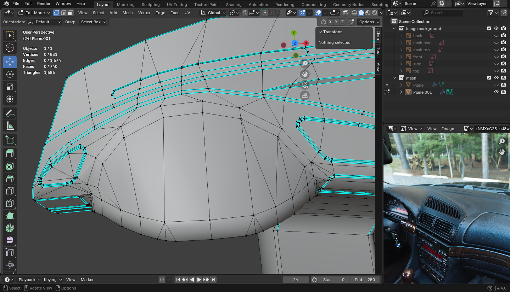Switch to the UV Editing workspace tab
Image resolution: width=510 pixels, height=292 pixels.
pyautogui.click(x=177, y=5)
